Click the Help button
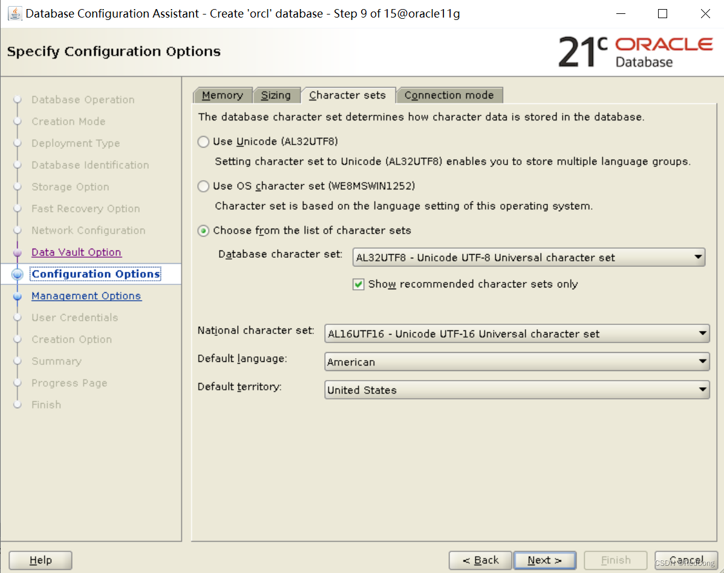The height and width of the screenshot is (573, 724). tap(41, 560)
